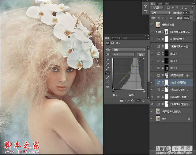
Task: Click the smart object filter icon
Action: coord(186,8)
